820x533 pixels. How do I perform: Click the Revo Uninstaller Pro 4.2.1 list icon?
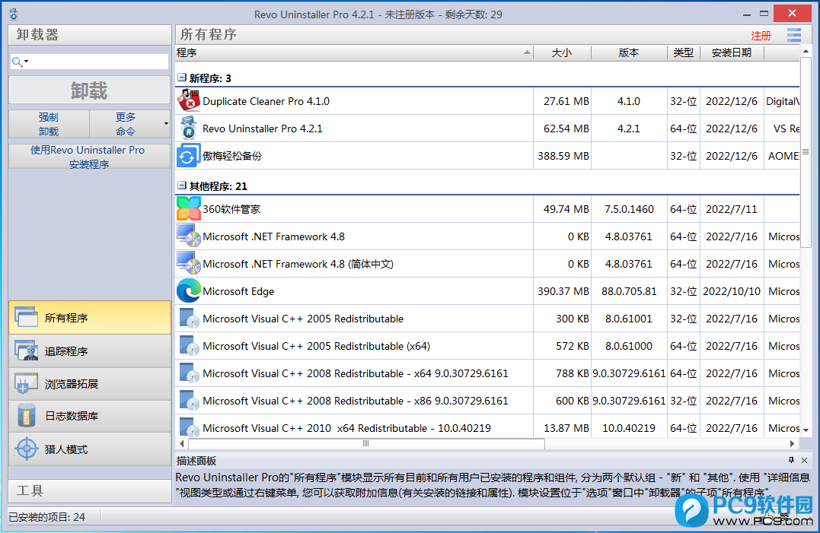tap(188, 128)
